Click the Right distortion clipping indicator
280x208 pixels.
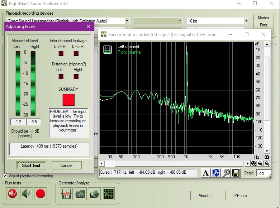(76, 77)
